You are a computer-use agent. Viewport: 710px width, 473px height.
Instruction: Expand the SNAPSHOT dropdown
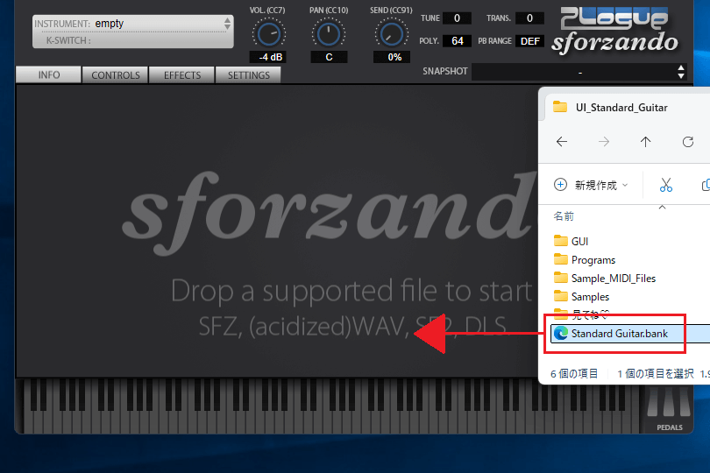tap(579, 72)
